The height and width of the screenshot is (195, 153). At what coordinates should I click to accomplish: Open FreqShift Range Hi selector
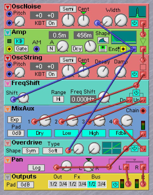click(58, 99)
